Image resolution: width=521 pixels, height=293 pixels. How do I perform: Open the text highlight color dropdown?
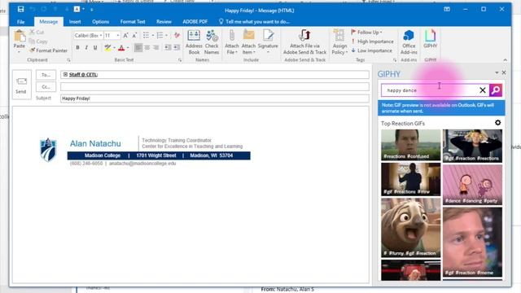point(114,48)
